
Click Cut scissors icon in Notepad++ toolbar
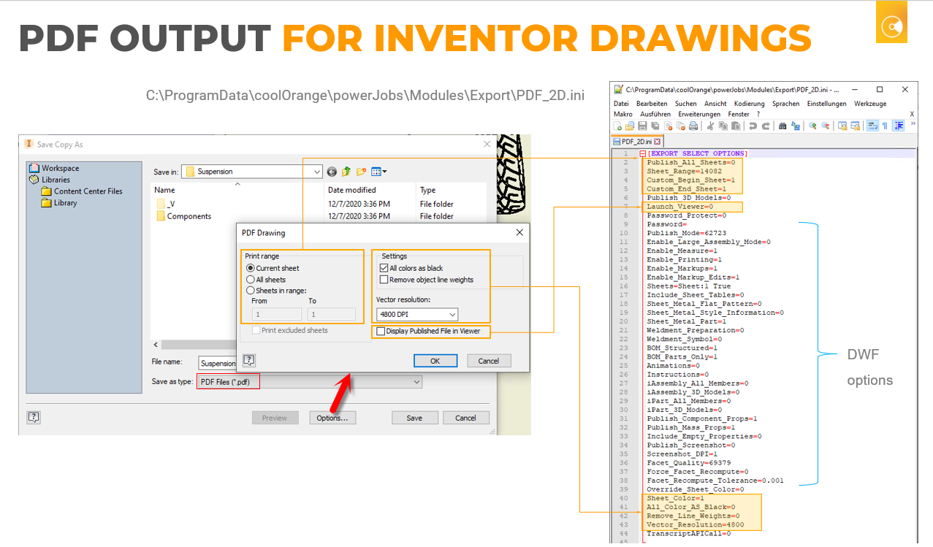tap(710, 126)
